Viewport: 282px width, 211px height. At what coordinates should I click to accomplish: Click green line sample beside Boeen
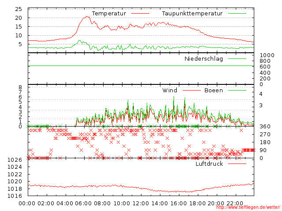(237, 90)
